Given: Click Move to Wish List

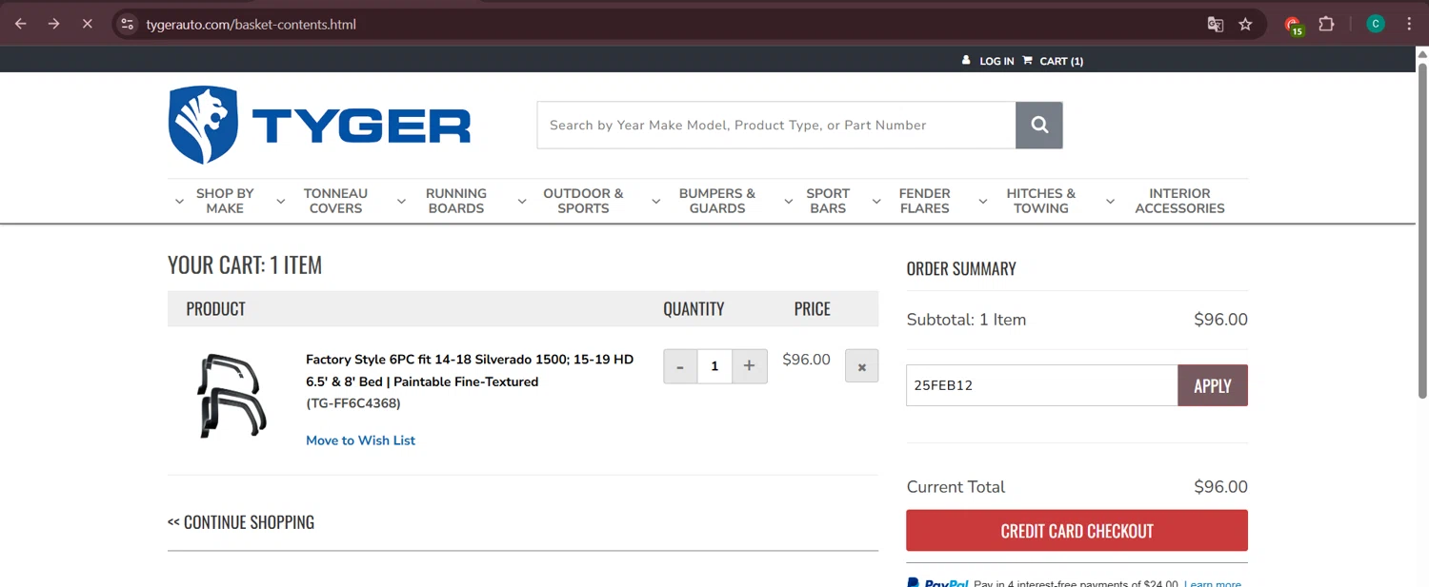Looking at the screenshot, I should click(x=360, y=440).
